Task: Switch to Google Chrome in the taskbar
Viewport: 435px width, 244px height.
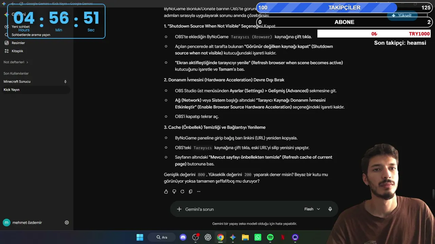Action: [x=221, y=237]
